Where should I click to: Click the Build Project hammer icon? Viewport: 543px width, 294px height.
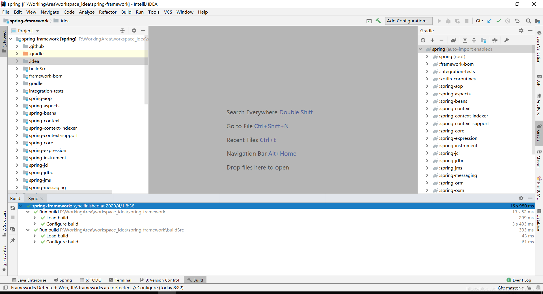[x=378, y=21]
